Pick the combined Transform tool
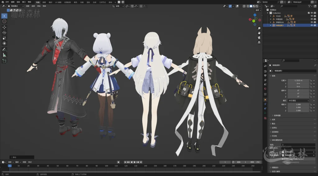The image size is (318, 176). click(4, 43)
